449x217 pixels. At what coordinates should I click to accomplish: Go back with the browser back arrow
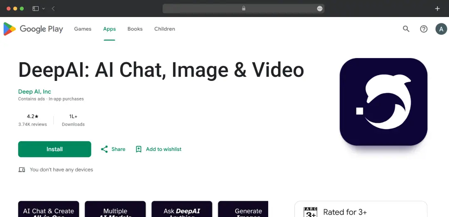point(53,9)
